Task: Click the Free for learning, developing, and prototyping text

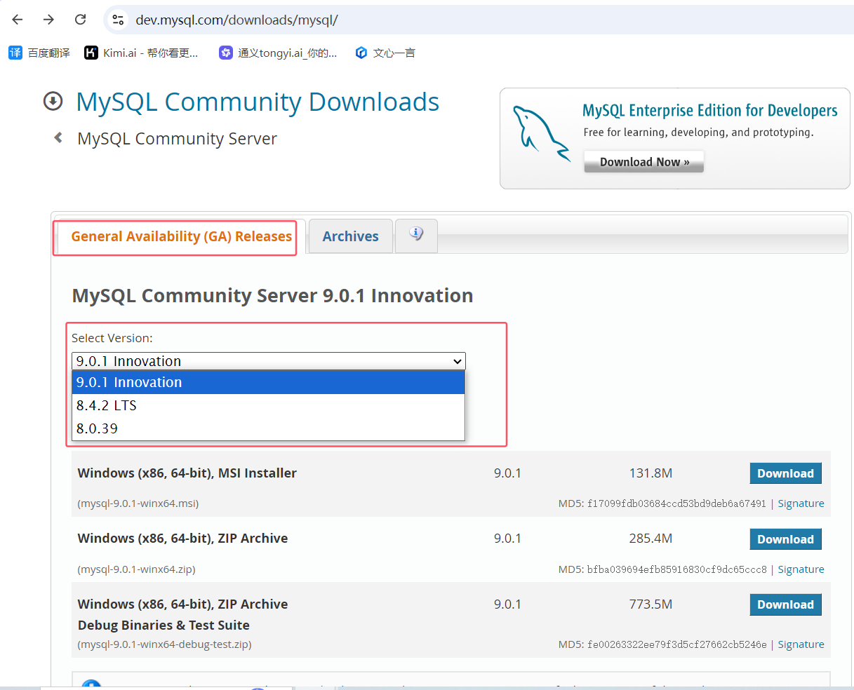Action: (x=698, y=133)
